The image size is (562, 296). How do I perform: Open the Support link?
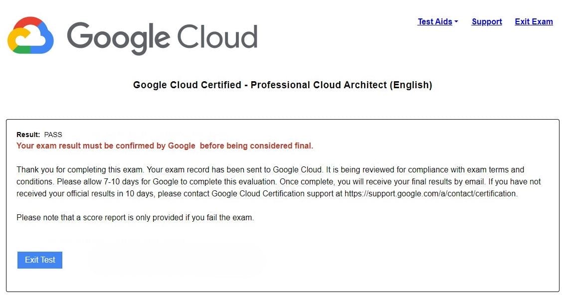pos(487,21)
